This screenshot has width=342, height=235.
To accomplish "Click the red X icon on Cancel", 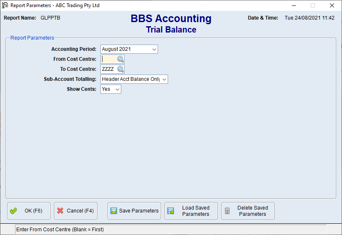I will [60, 211].
